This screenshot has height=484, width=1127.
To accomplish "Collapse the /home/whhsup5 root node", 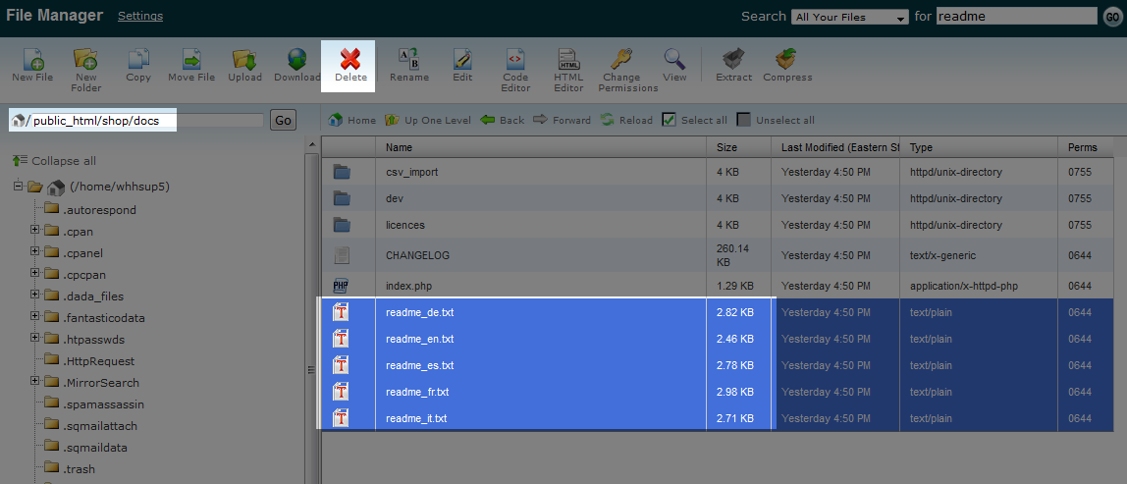I will [x=19, y=187].
